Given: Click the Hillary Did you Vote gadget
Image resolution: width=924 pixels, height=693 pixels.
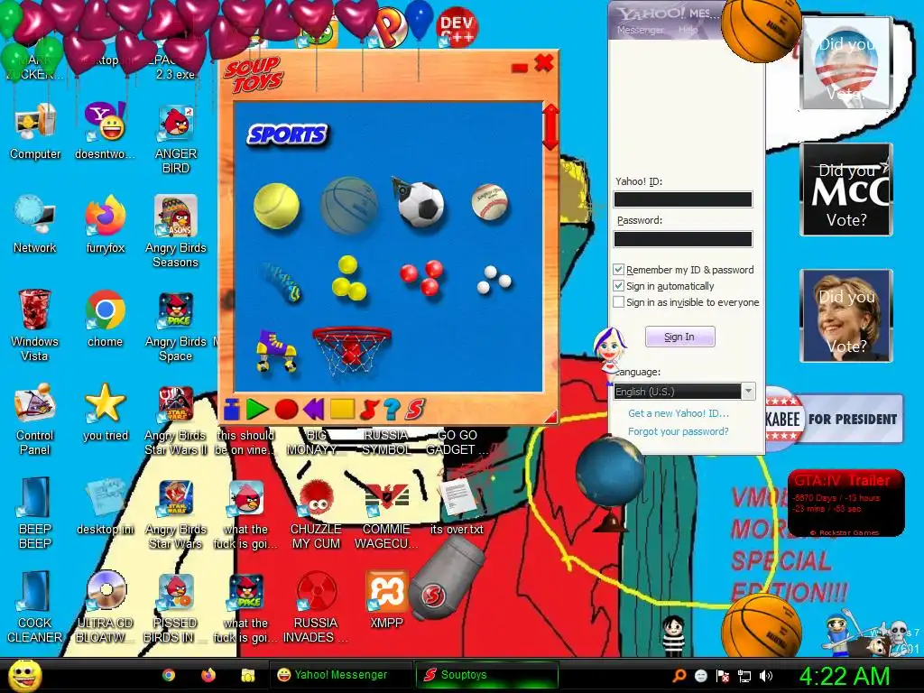Looking at the screenshot, I should point(846,316).
